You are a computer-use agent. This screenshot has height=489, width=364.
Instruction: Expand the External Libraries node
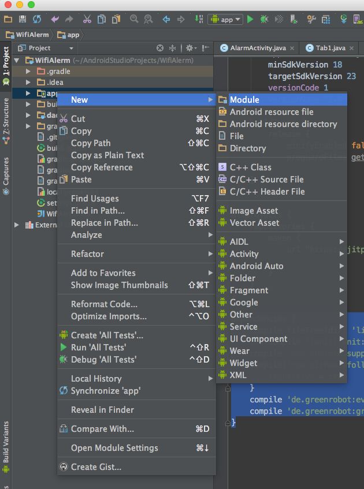coord(17,225)
